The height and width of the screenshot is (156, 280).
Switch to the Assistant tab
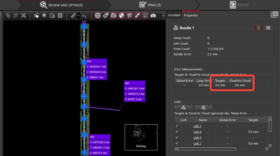[x=174, y=15]
